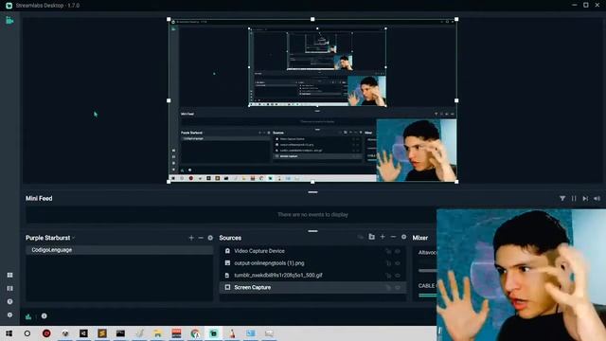This screenshot has height=341, width=606.
Task: Click the Altavoces volume slider in Mixer
Action: [x=427, y=271]
